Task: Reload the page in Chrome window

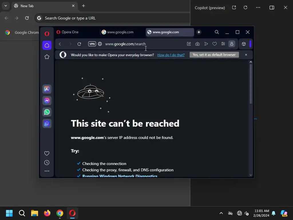Action: (27, 18)
